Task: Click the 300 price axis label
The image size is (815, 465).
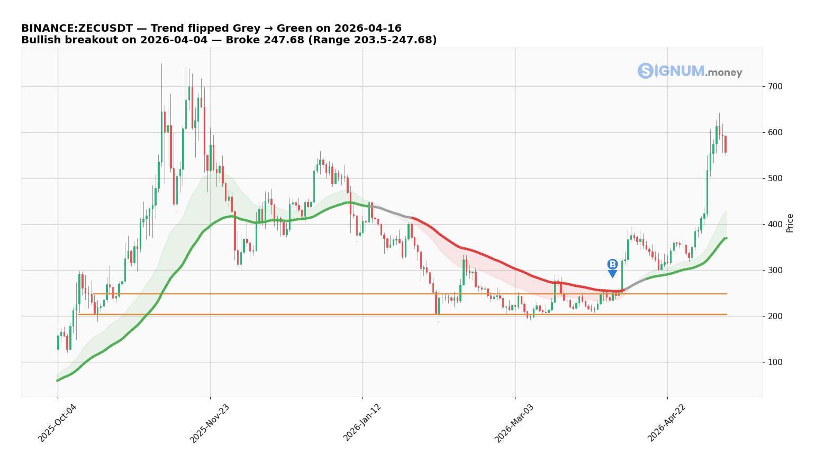Action: tap(775, 270)
